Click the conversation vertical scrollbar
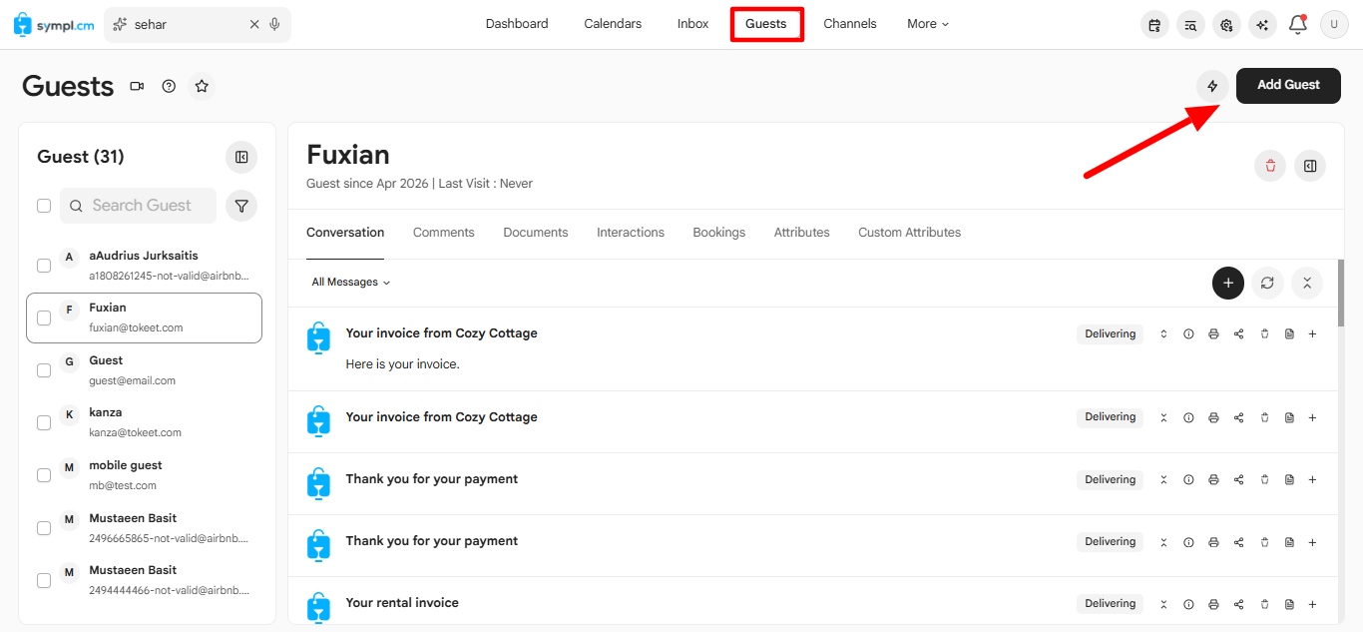Screen dimensions: 1363x632 1341,294
